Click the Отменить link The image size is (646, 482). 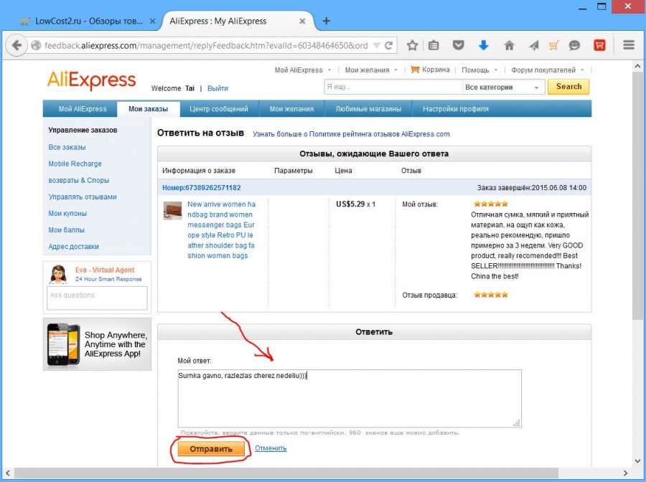tap(271, 448)
